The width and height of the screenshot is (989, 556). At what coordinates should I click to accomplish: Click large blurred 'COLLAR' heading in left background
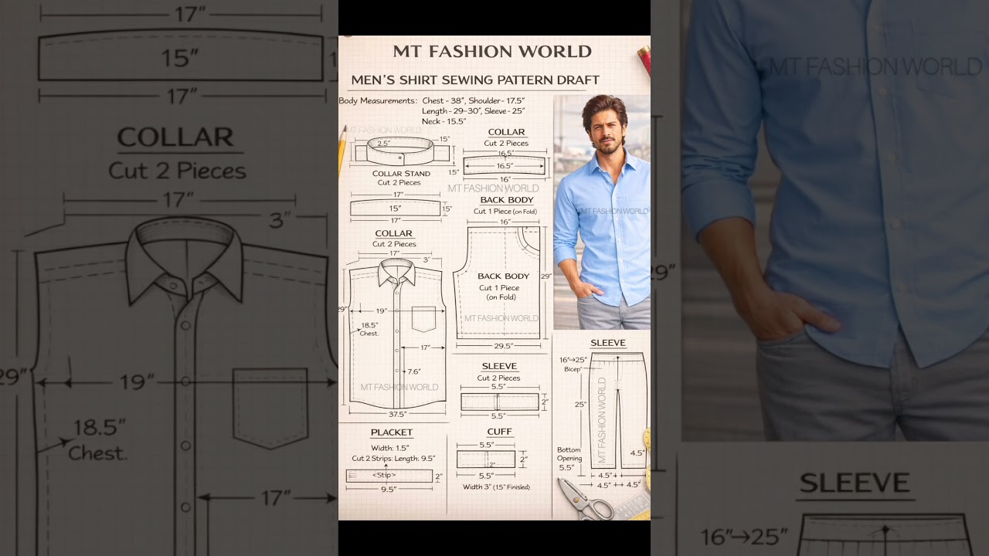(175, 137)
